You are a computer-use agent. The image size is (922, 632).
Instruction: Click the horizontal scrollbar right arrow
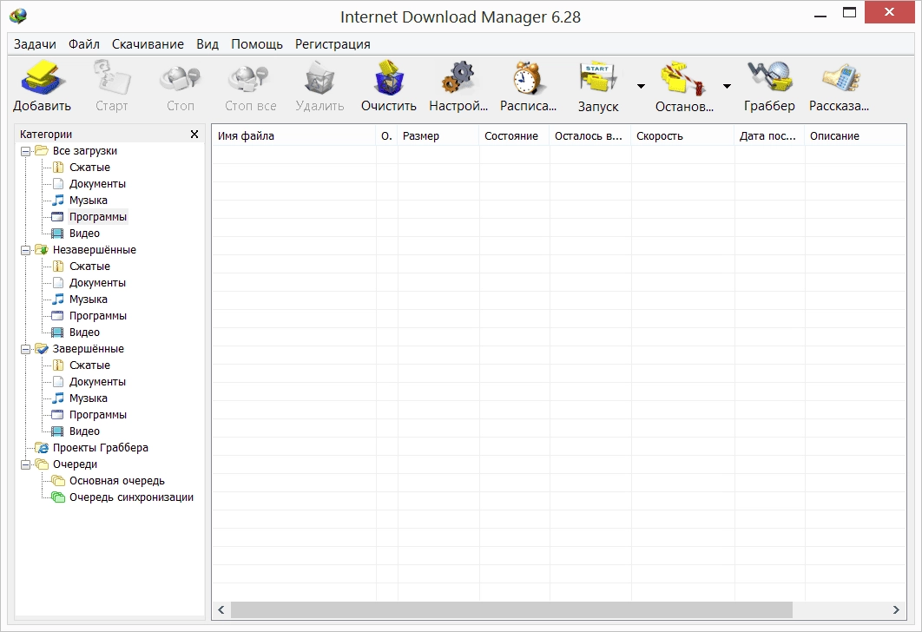pos(896,609)
